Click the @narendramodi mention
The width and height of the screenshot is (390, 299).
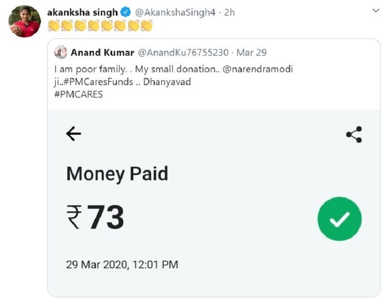pyautogui.click(x=258, y=69)
